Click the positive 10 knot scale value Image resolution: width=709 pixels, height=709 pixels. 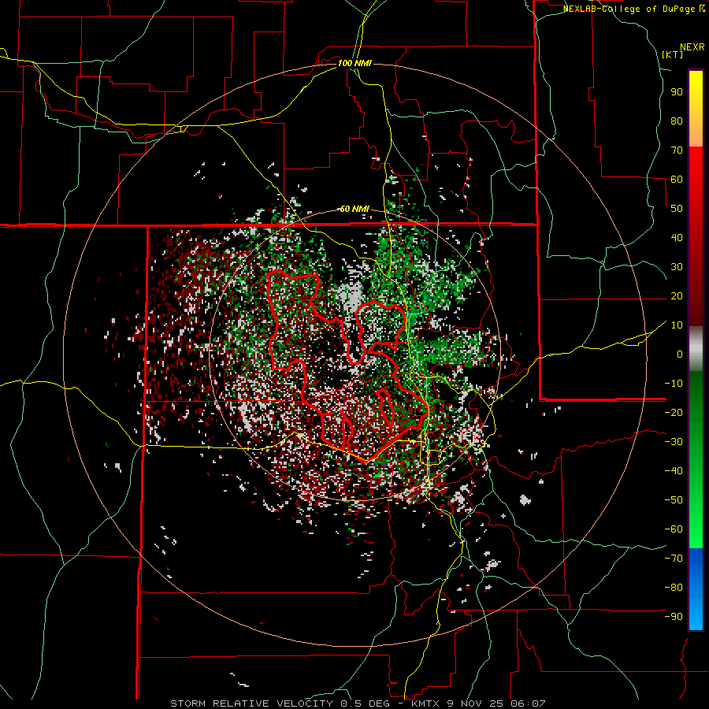coord(677,325)
